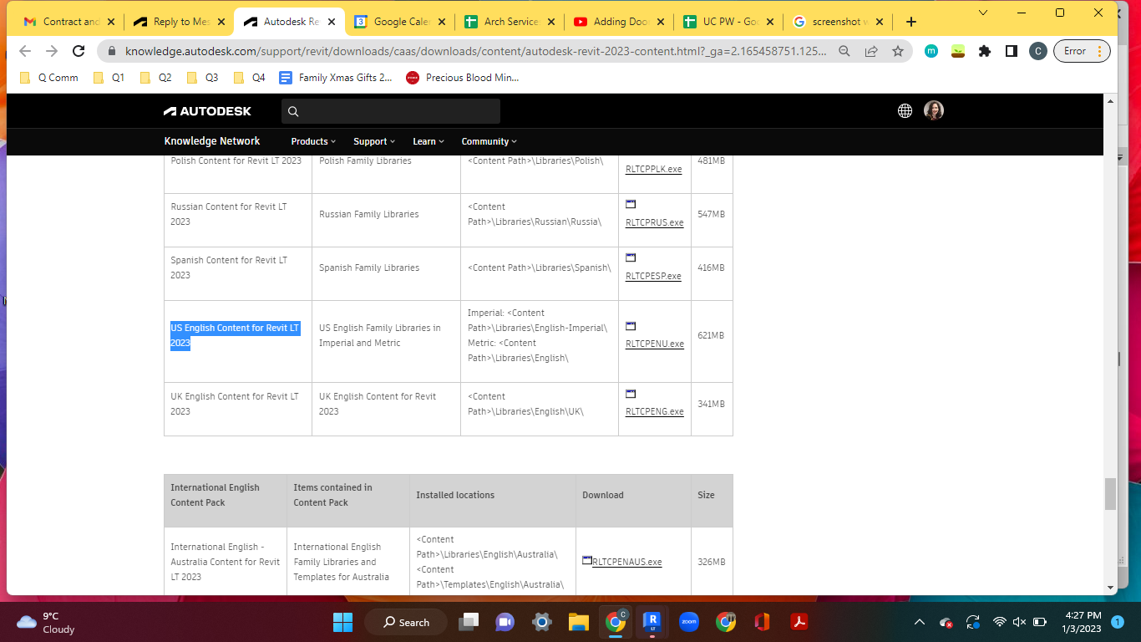The height and width of the screenshot is (642, 1141).
Task: Click the Mailtrack extension icon in the toolbar
Action: [x=931, y=51]
